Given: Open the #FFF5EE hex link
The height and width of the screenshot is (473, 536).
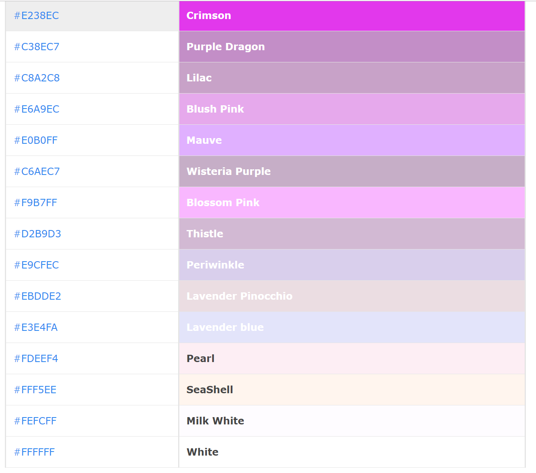Looking at the screenshot, I should tap(35, 390).
